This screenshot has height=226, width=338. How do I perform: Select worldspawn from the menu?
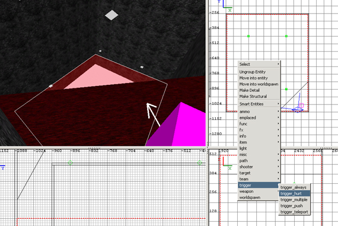click(x=259, y=198)
